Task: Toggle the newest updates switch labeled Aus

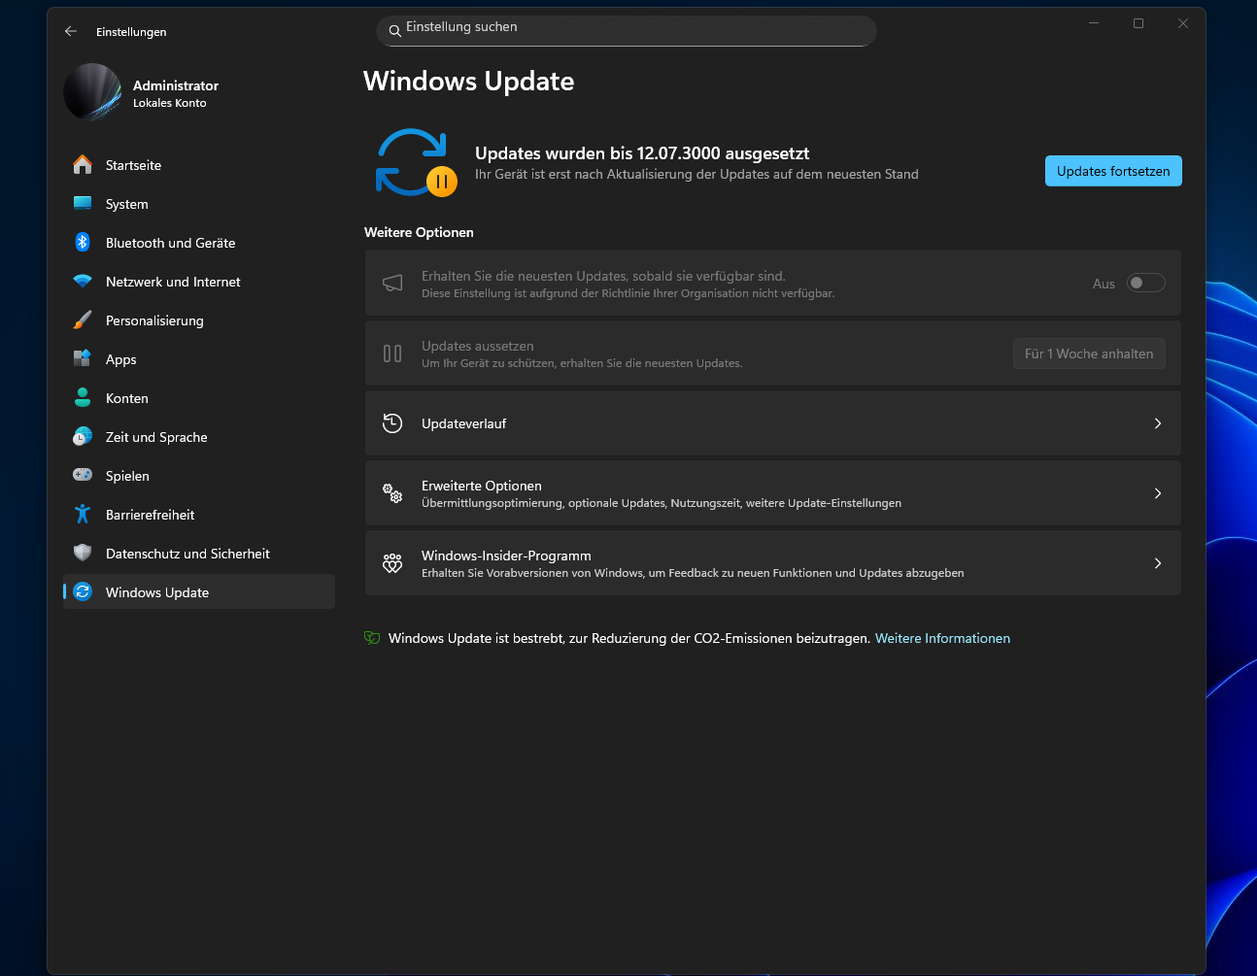Action: [1146, 283]
